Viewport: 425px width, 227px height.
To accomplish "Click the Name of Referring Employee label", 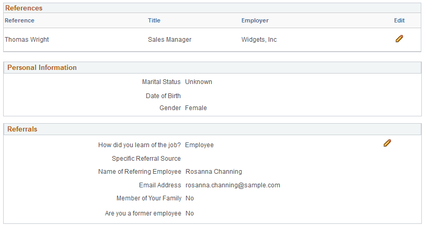I will point(140,172).
